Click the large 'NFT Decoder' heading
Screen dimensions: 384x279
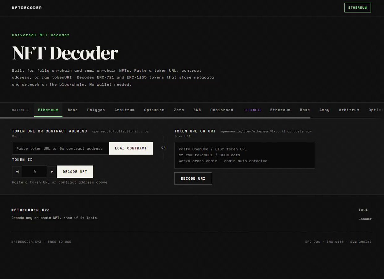click(x=65, y=53)
